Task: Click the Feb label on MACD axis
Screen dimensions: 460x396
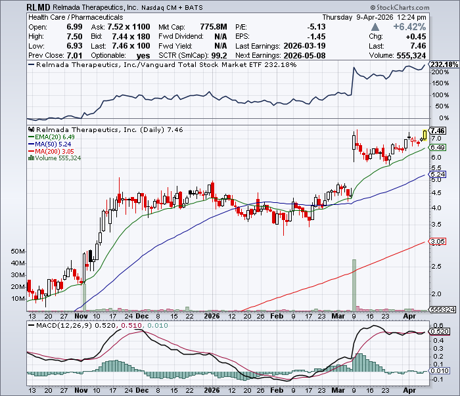Action: [277, 391]
